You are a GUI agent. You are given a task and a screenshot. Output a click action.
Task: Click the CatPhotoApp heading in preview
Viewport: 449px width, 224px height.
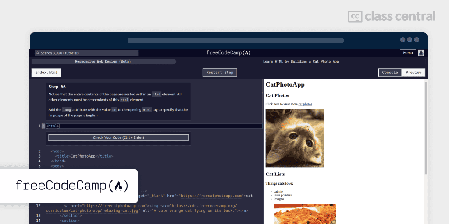click(x=285, y=84)
